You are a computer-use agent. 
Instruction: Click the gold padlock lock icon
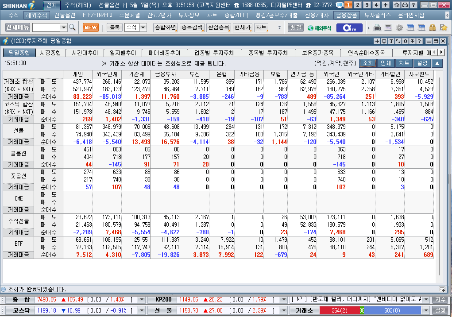point(433,27)
